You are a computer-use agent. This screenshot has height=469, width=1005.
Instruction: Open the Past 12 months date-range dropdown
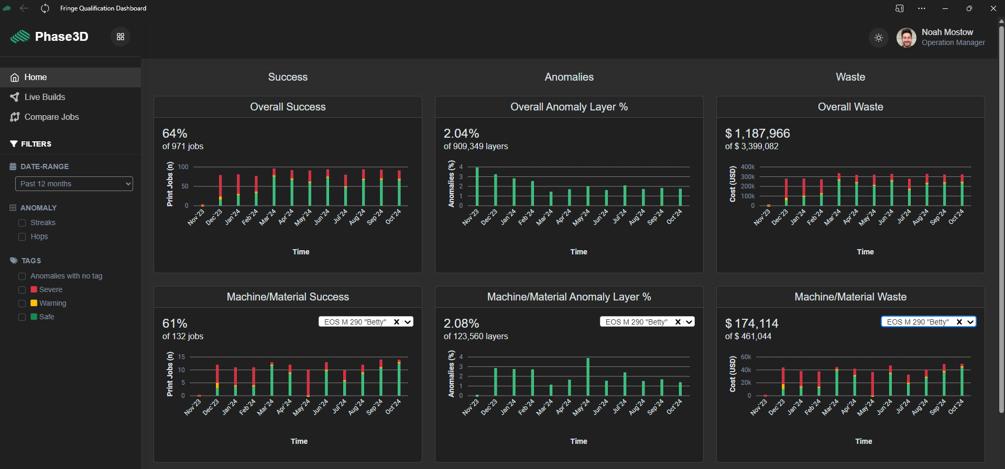pos(74,184)
